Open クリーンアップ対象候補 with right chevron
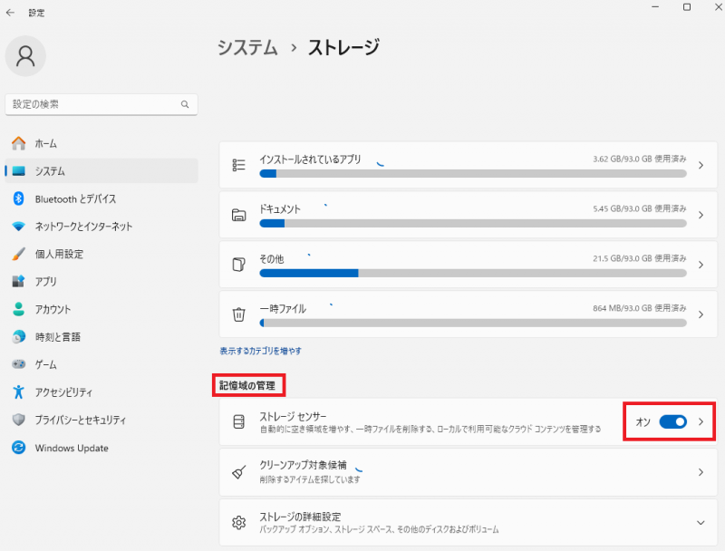The height and width of the screenshot is (551, 725). pyautogui.click(x=701, y=472)
